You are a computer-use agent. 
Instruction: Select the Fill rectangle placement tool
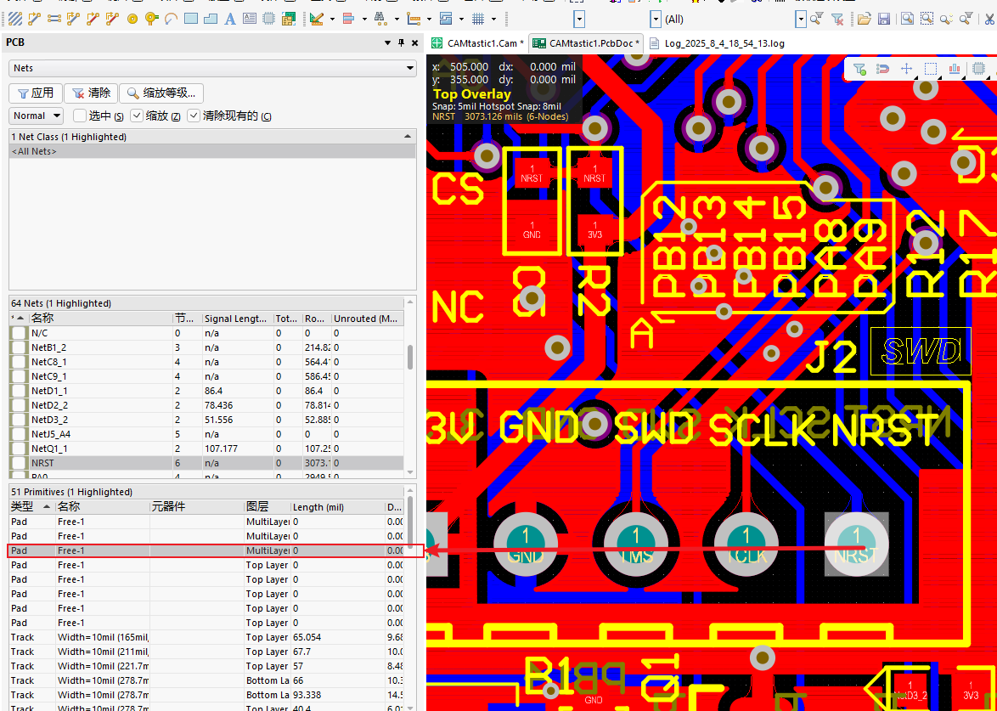click(189, 18)
